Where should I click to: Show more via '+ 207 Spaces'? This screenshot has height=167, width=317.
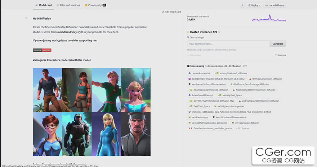point(242,128)
